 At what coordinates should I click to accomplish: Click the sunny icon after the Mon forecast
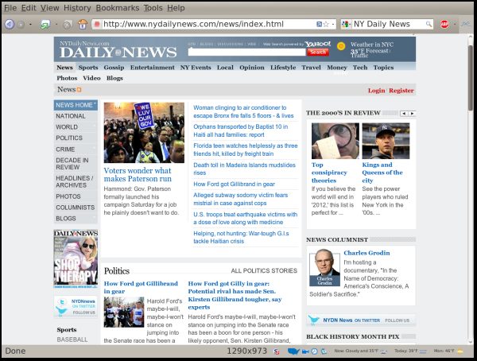tap(460, 351)
